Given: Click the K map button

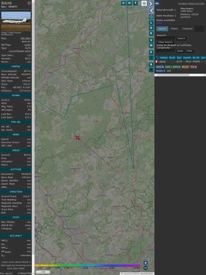Looking at the screenshot, I should point(151,33).
